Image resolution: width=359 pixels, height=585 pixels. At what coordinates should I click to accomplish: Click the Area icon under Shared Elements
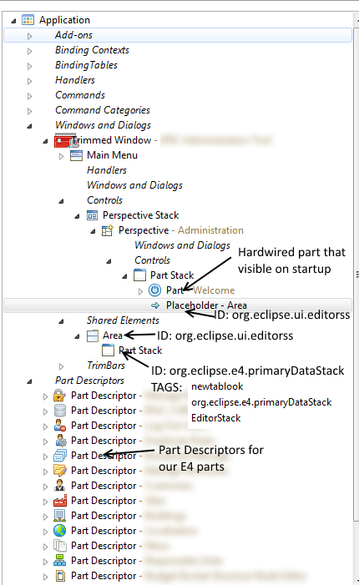click(92, 335)
